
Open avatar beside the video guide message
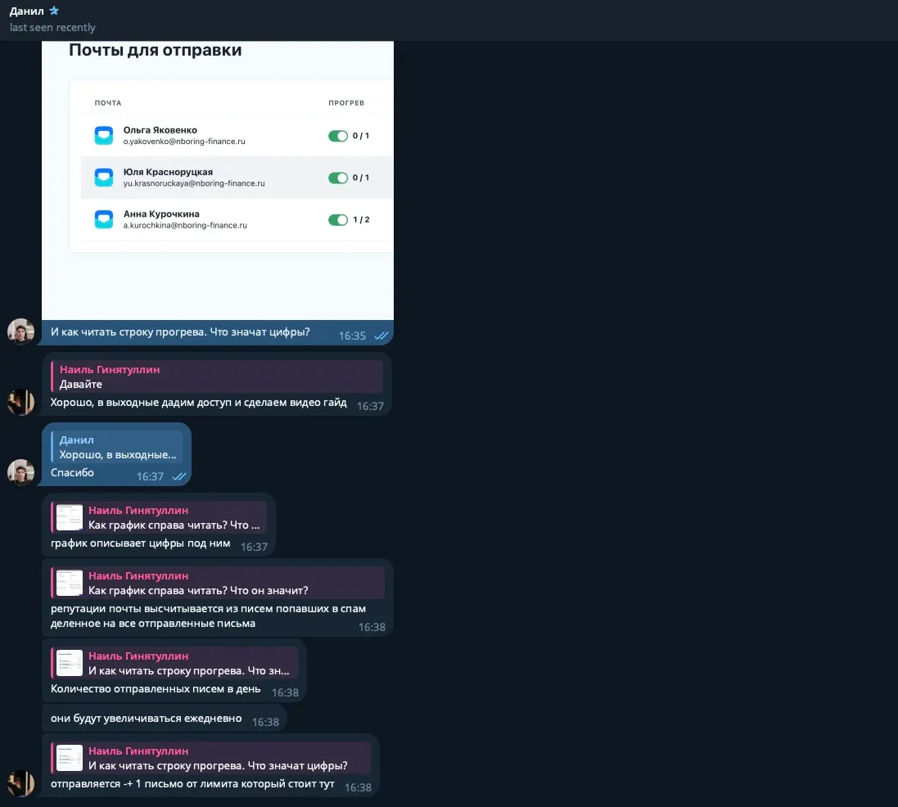[x=20, y=403]
